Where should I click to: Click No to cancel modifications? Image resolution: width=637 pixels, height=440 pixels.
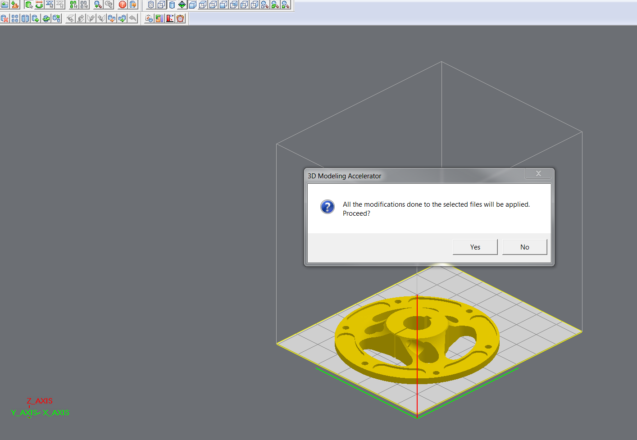point(524,247)
